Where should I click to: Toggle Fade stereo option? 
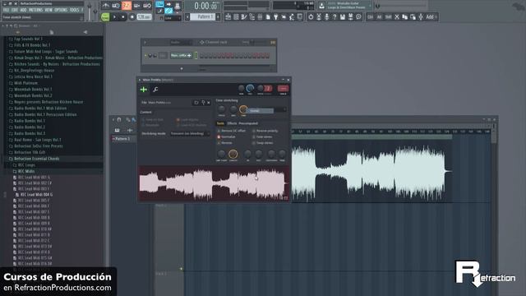[262, 137]
